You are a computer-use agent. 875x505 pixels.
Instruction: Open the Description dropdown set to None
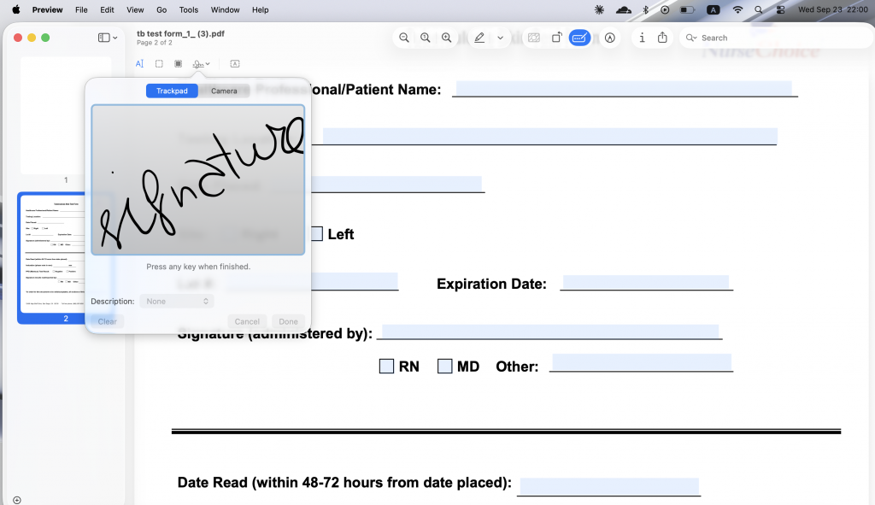tap(176, 302)
